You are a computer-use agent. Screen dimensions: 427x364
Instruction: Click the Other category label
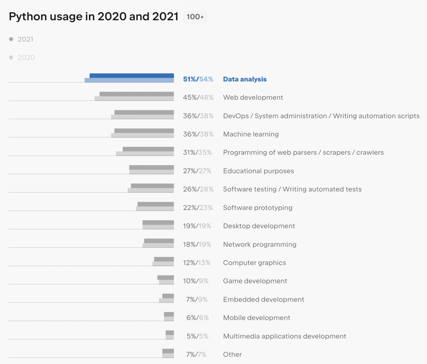(x=232, y=355)
